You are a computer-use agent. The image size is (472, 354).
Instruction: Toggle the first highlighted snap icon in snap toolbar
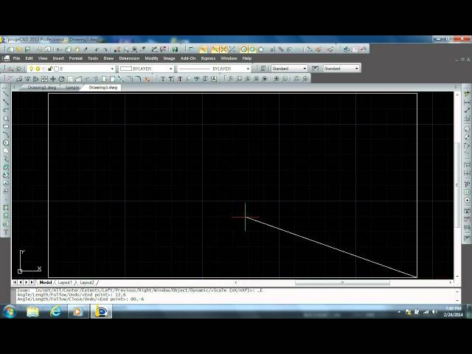(x=204, y=49)
